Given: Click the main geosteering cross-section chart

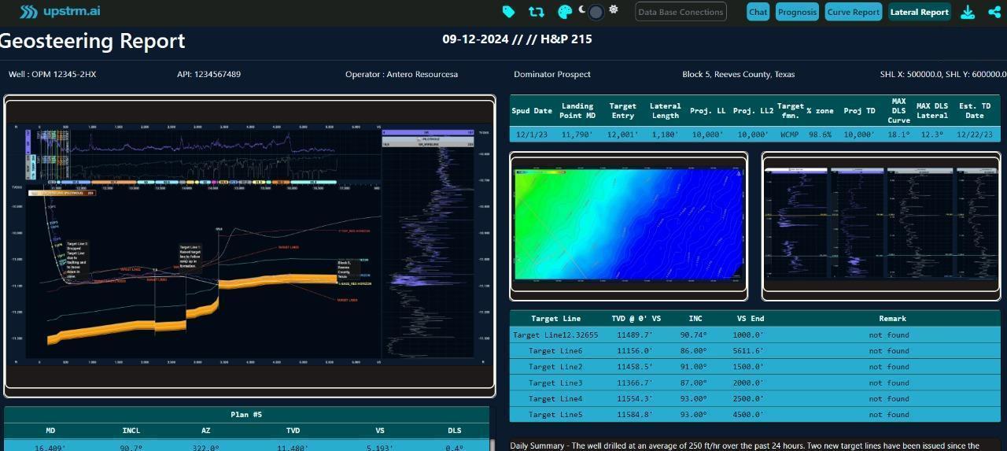Looking at the screenshot, I should (x=249, y=246).
